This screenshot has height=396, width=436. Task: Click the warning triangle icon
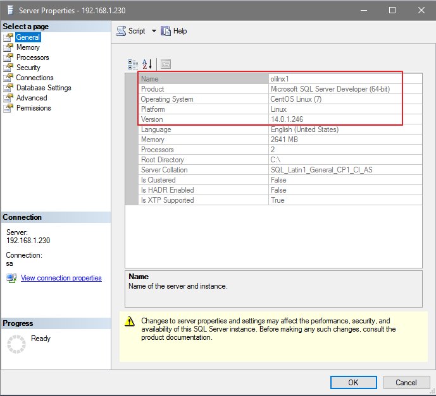pyautogui.click(x=130, y=321)
